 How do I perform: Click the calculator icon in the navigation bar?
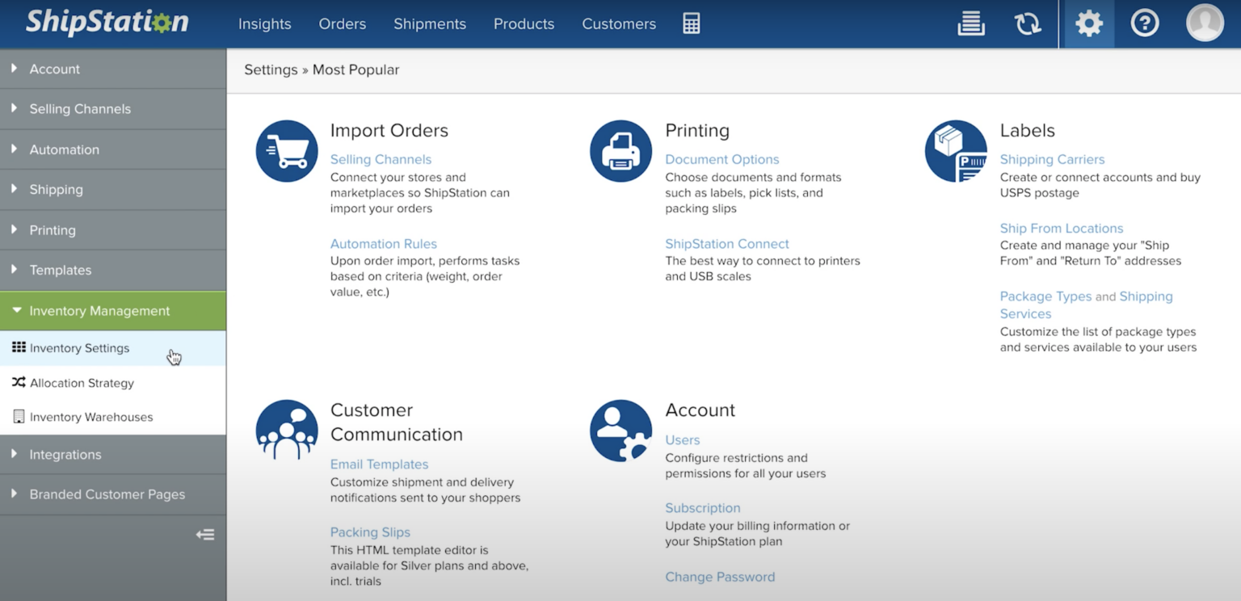(x=692, y=23)
